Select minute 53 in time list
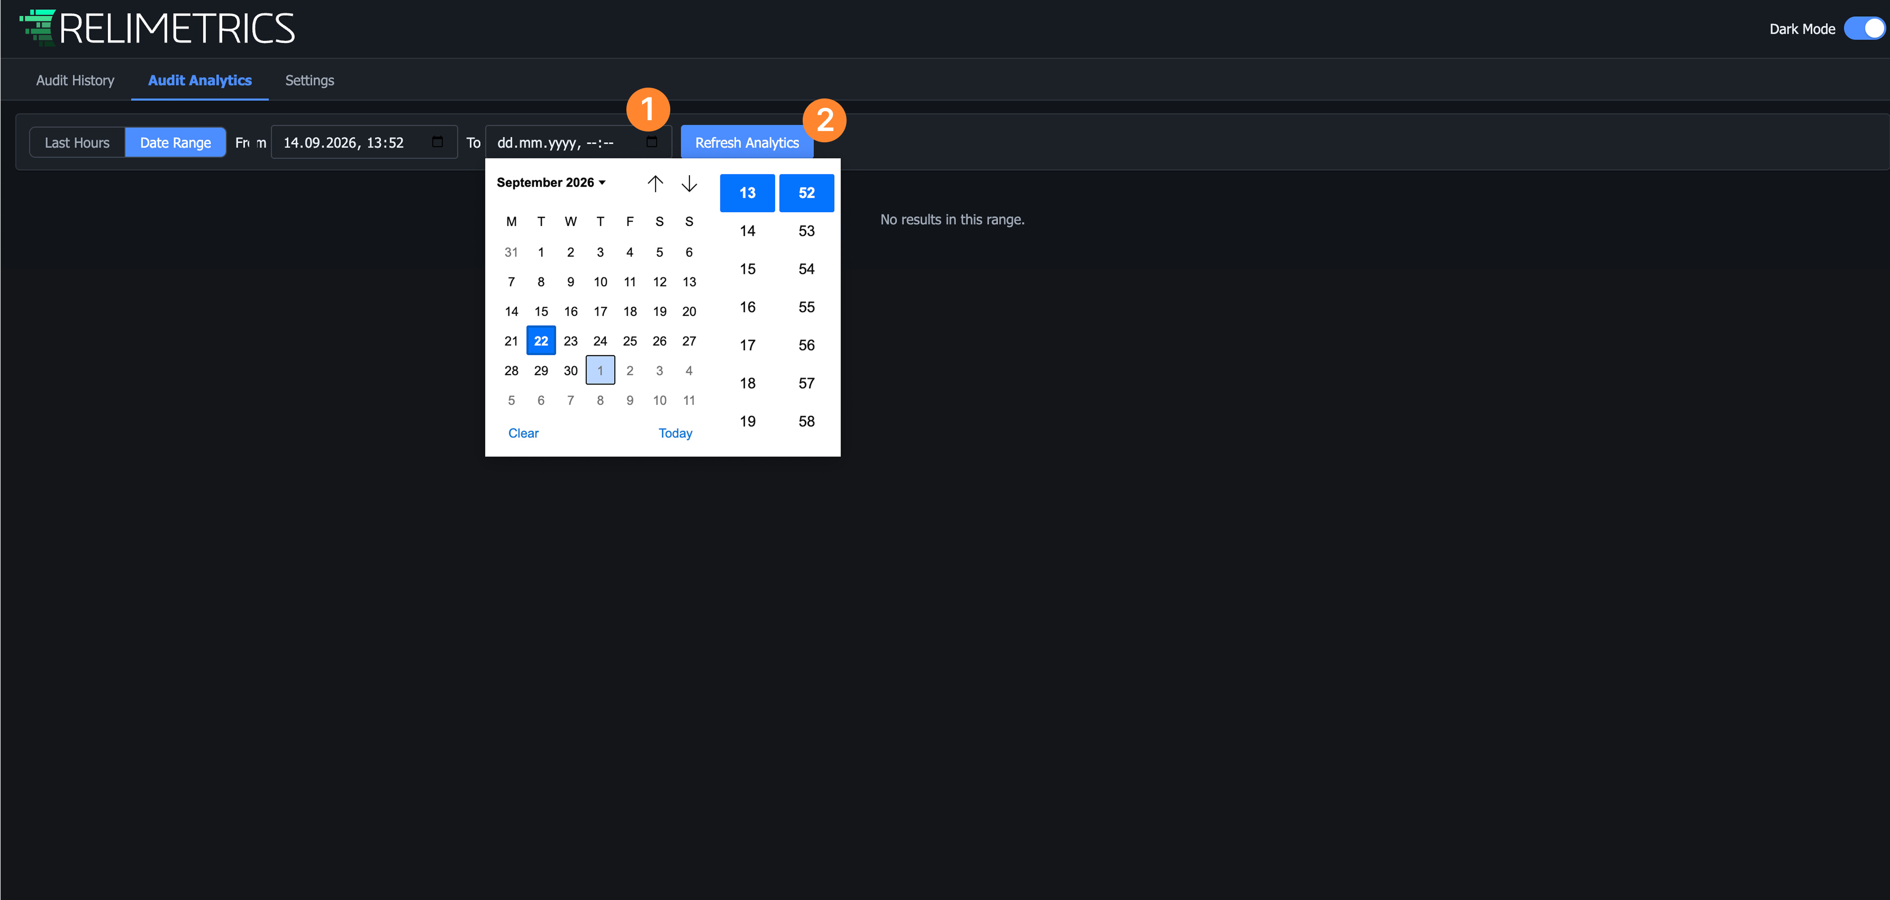 pos(806,231)
